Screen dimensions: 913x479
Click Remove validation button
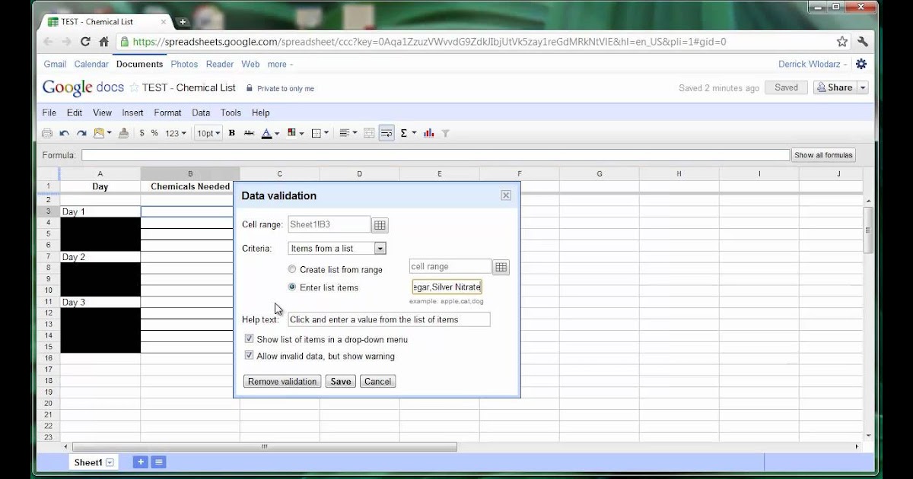point(282,382)
